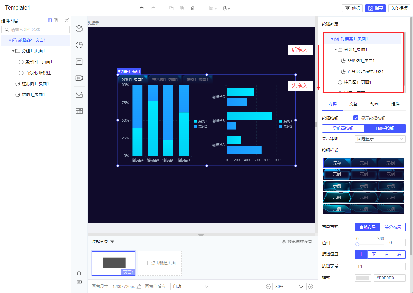Click the 预览 preview button
The height and width of the screenshot is (293, 413).
(352, 8)
